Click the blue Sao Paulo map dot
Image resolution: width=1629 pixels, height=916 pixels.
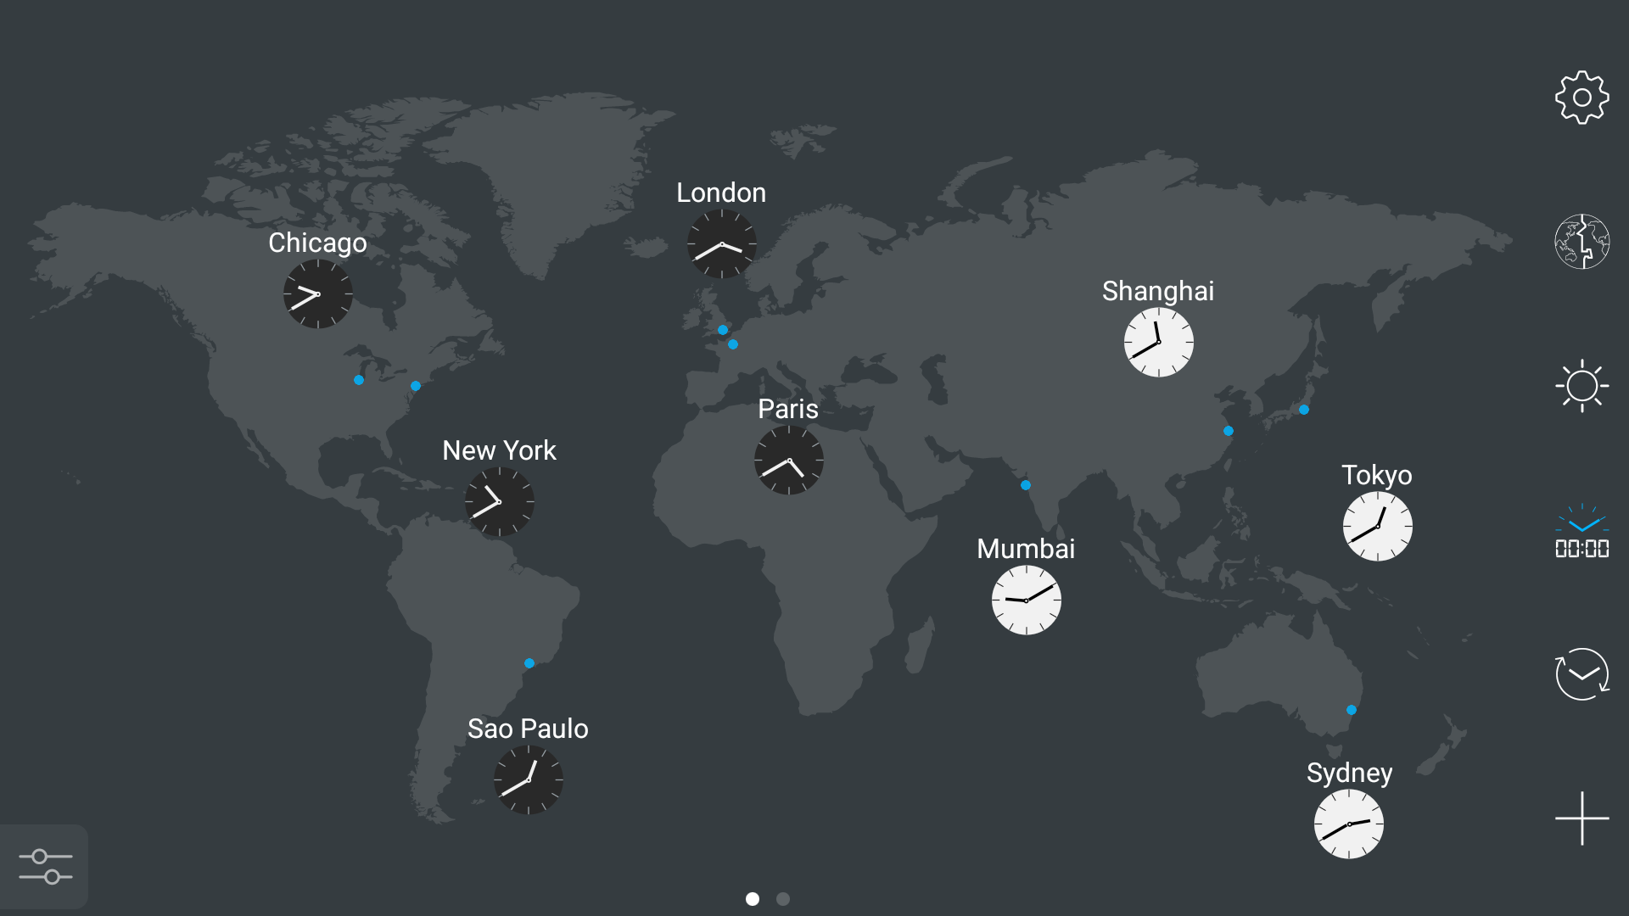[529, 663]
